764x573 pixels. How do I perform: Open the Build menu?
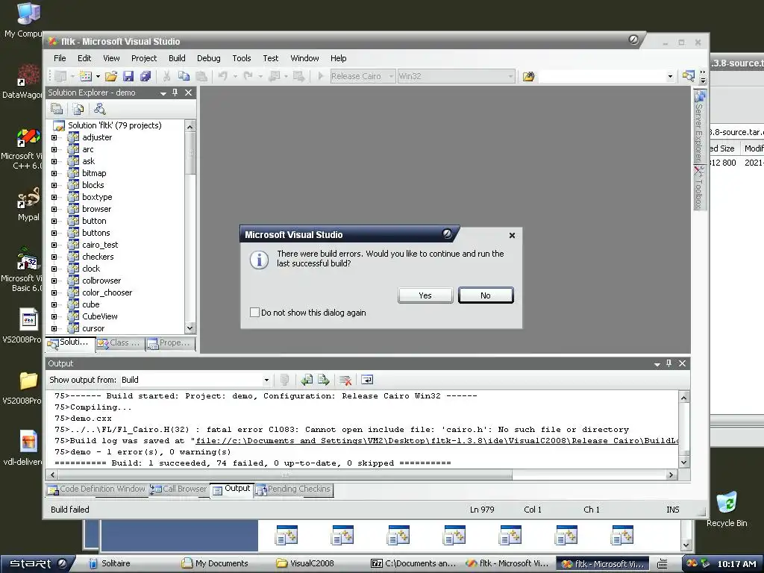pyautogui.click(x=177, y=58)
